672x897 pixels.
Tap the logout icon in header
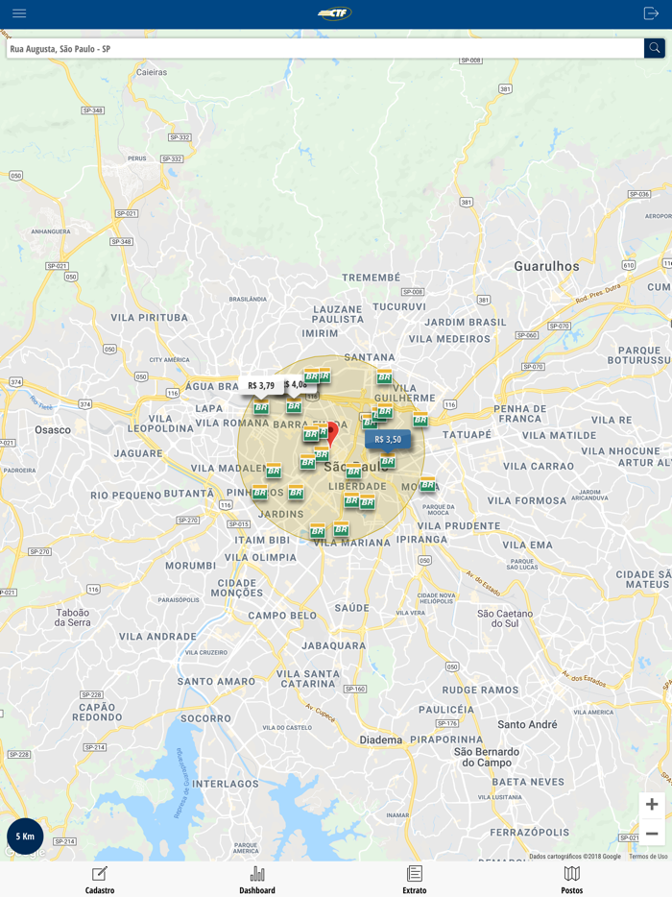tap(651, 13)
